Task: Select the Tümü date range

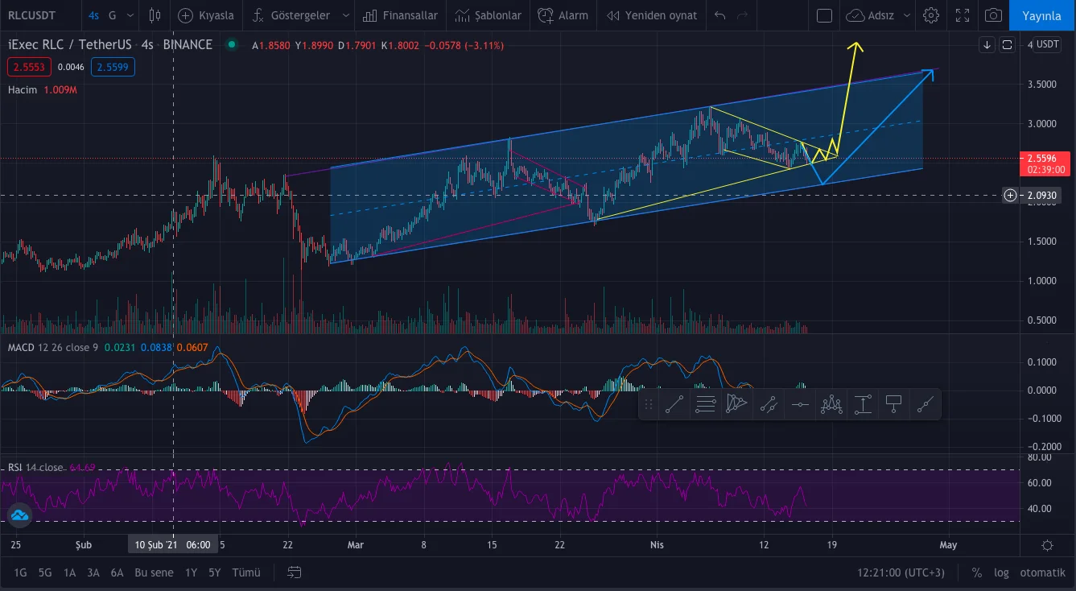Action: (x=246, y=572)
